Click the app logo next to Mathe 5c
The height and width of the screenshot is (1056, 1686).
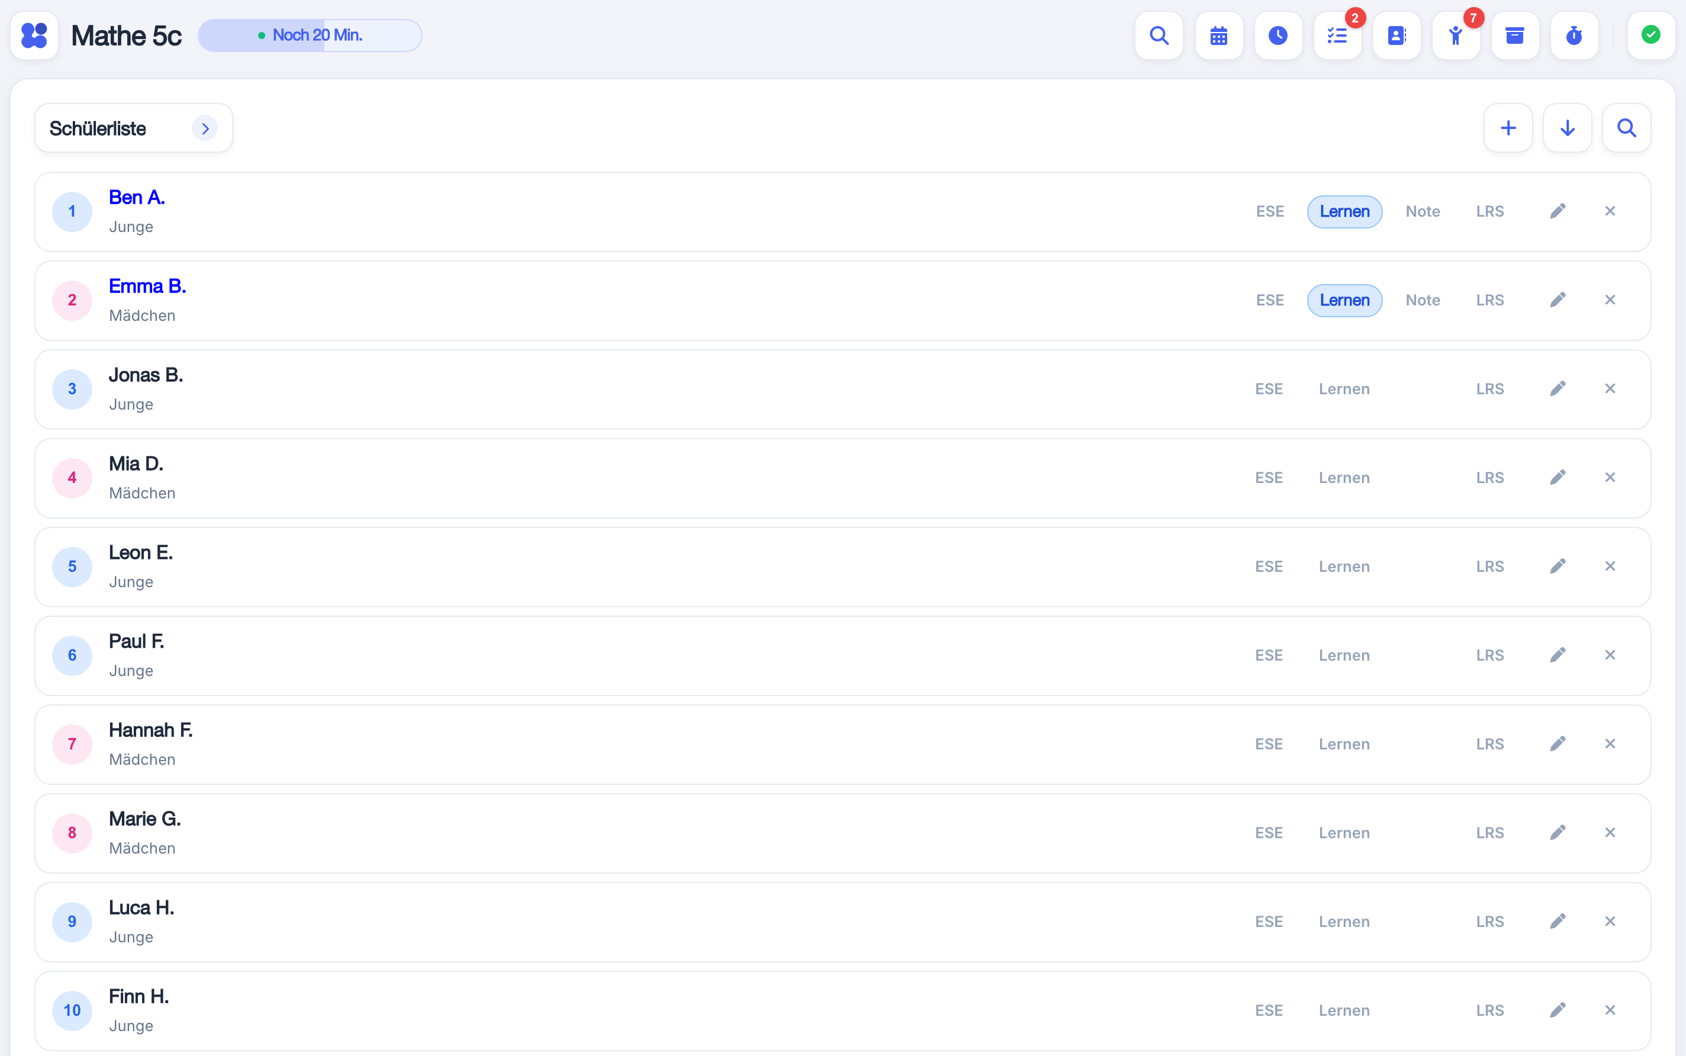34,36
